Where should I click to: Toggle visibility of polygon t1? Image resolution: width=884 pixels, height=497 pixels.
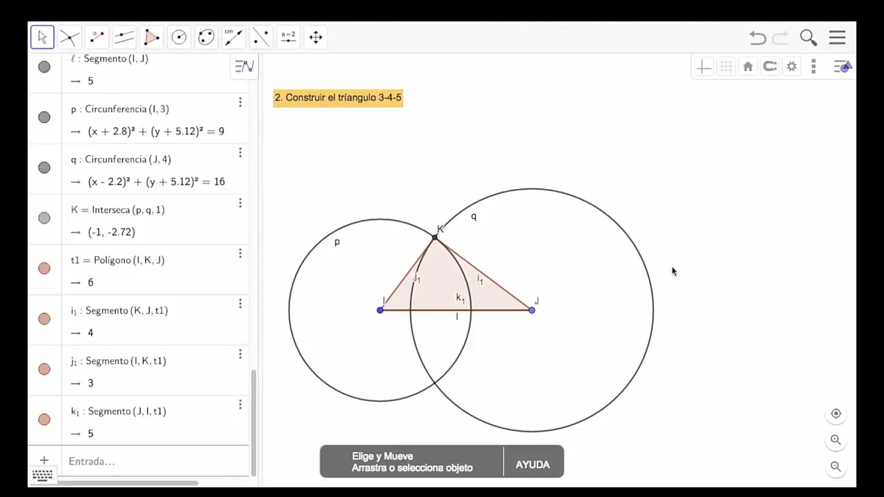(x=44, y=269)
